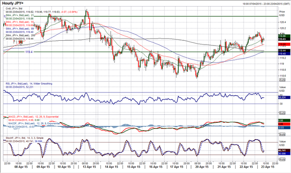Select the red 0.06 MACD value tag
The width and height of the screenshot is (291, 173).
[284, 124]
